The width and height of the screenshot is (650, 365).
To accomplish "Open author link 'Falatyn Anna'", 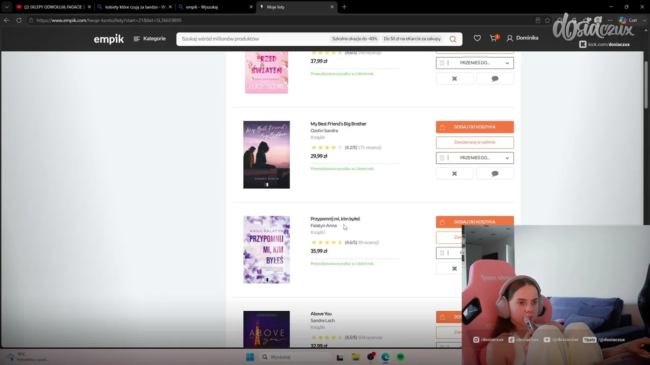I will click(323, 226).
